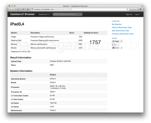Click the Reader button in address bar
Viewport: 151px width, 123px height.
point(133,9)
